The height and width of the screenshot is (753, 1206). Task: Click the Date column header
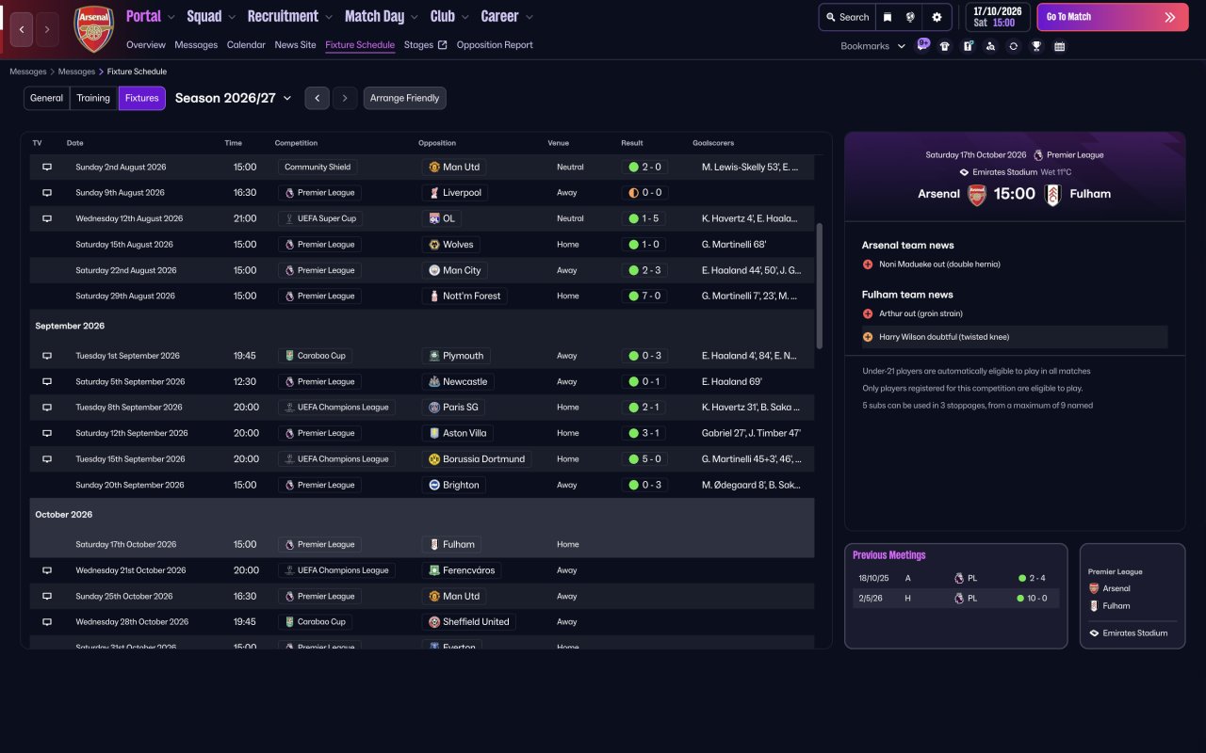pyautogui.click(x=75, y=143)
